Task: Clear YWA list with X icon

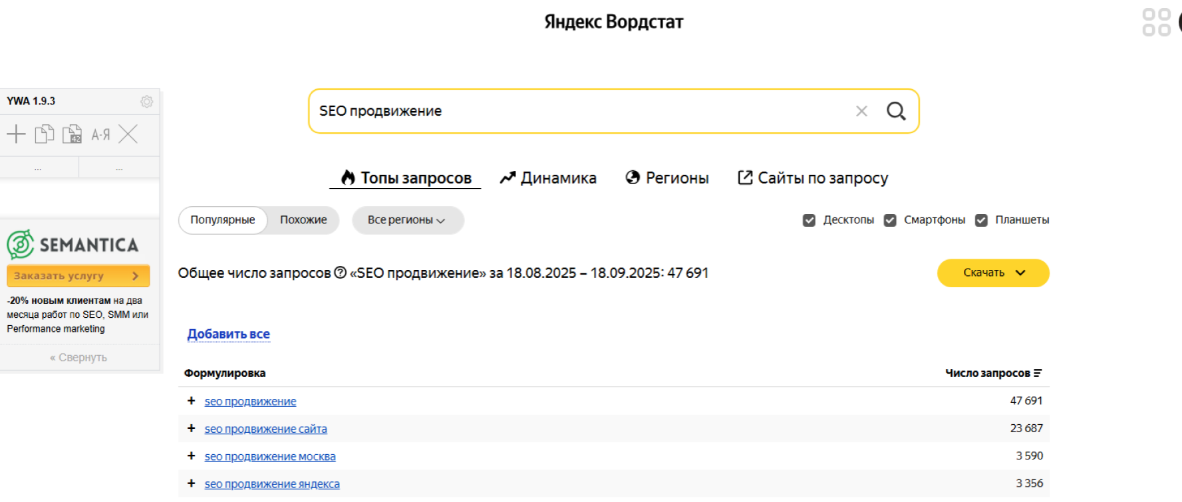Action: [x=128, y=134]
